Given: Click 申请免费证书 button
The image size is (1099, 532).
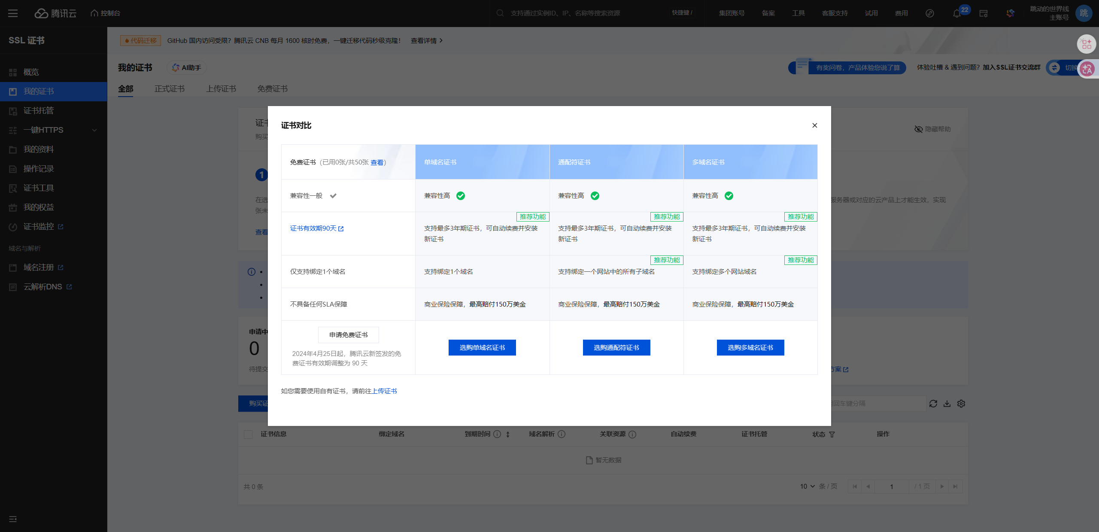Looking at the screenshot, I should point(348,335).
